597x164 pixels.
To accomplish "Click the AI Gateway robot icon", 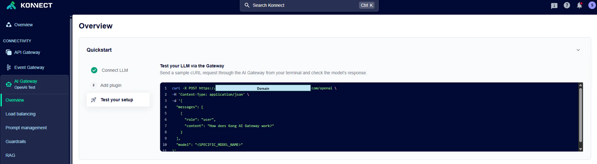I will pos(9,84).
